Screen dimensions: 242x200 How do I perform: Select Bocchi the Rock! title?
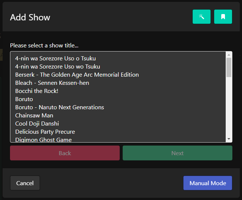(118, 91)
